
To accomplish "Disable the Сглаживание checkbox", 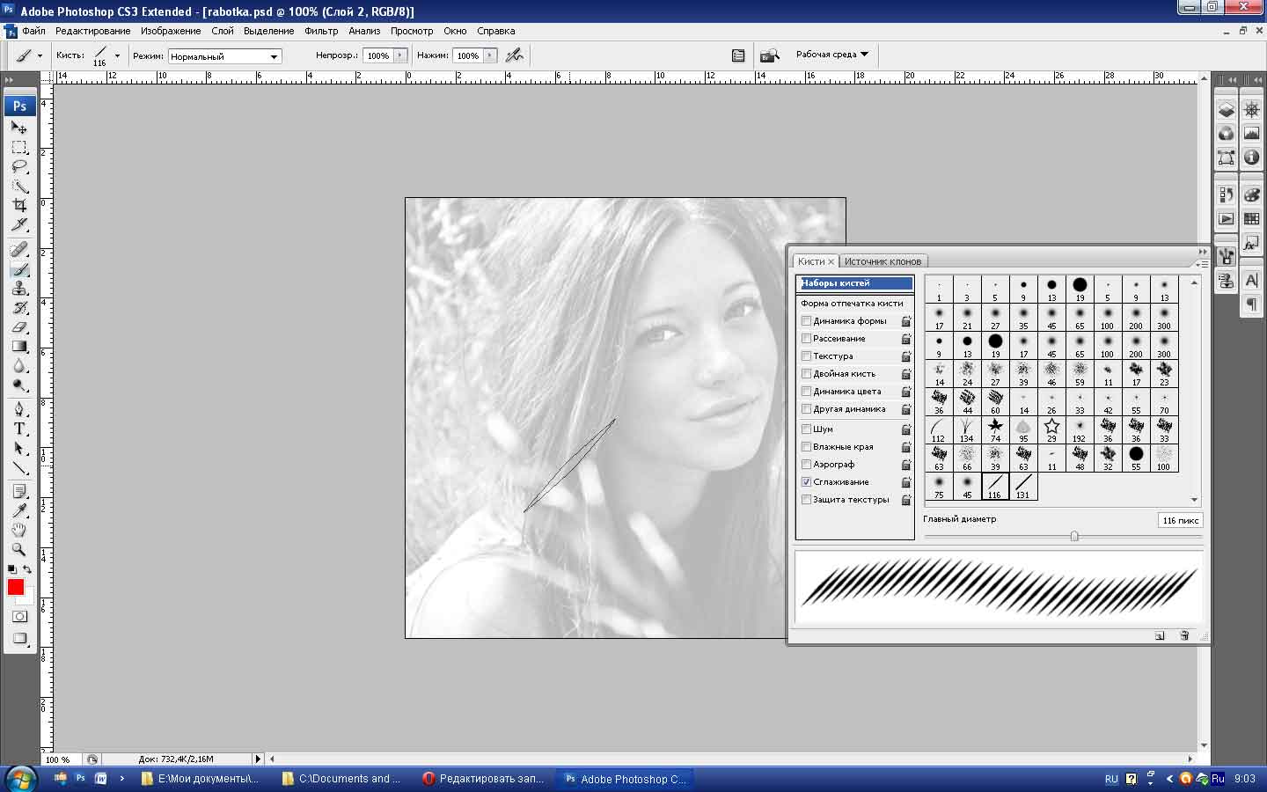I will [806, 482].
